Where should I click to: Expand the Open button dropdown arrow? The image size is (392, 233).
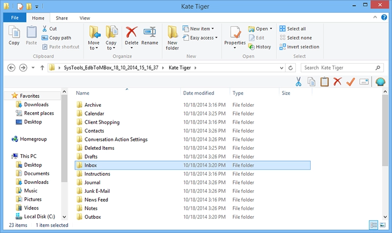coord(271,29)
